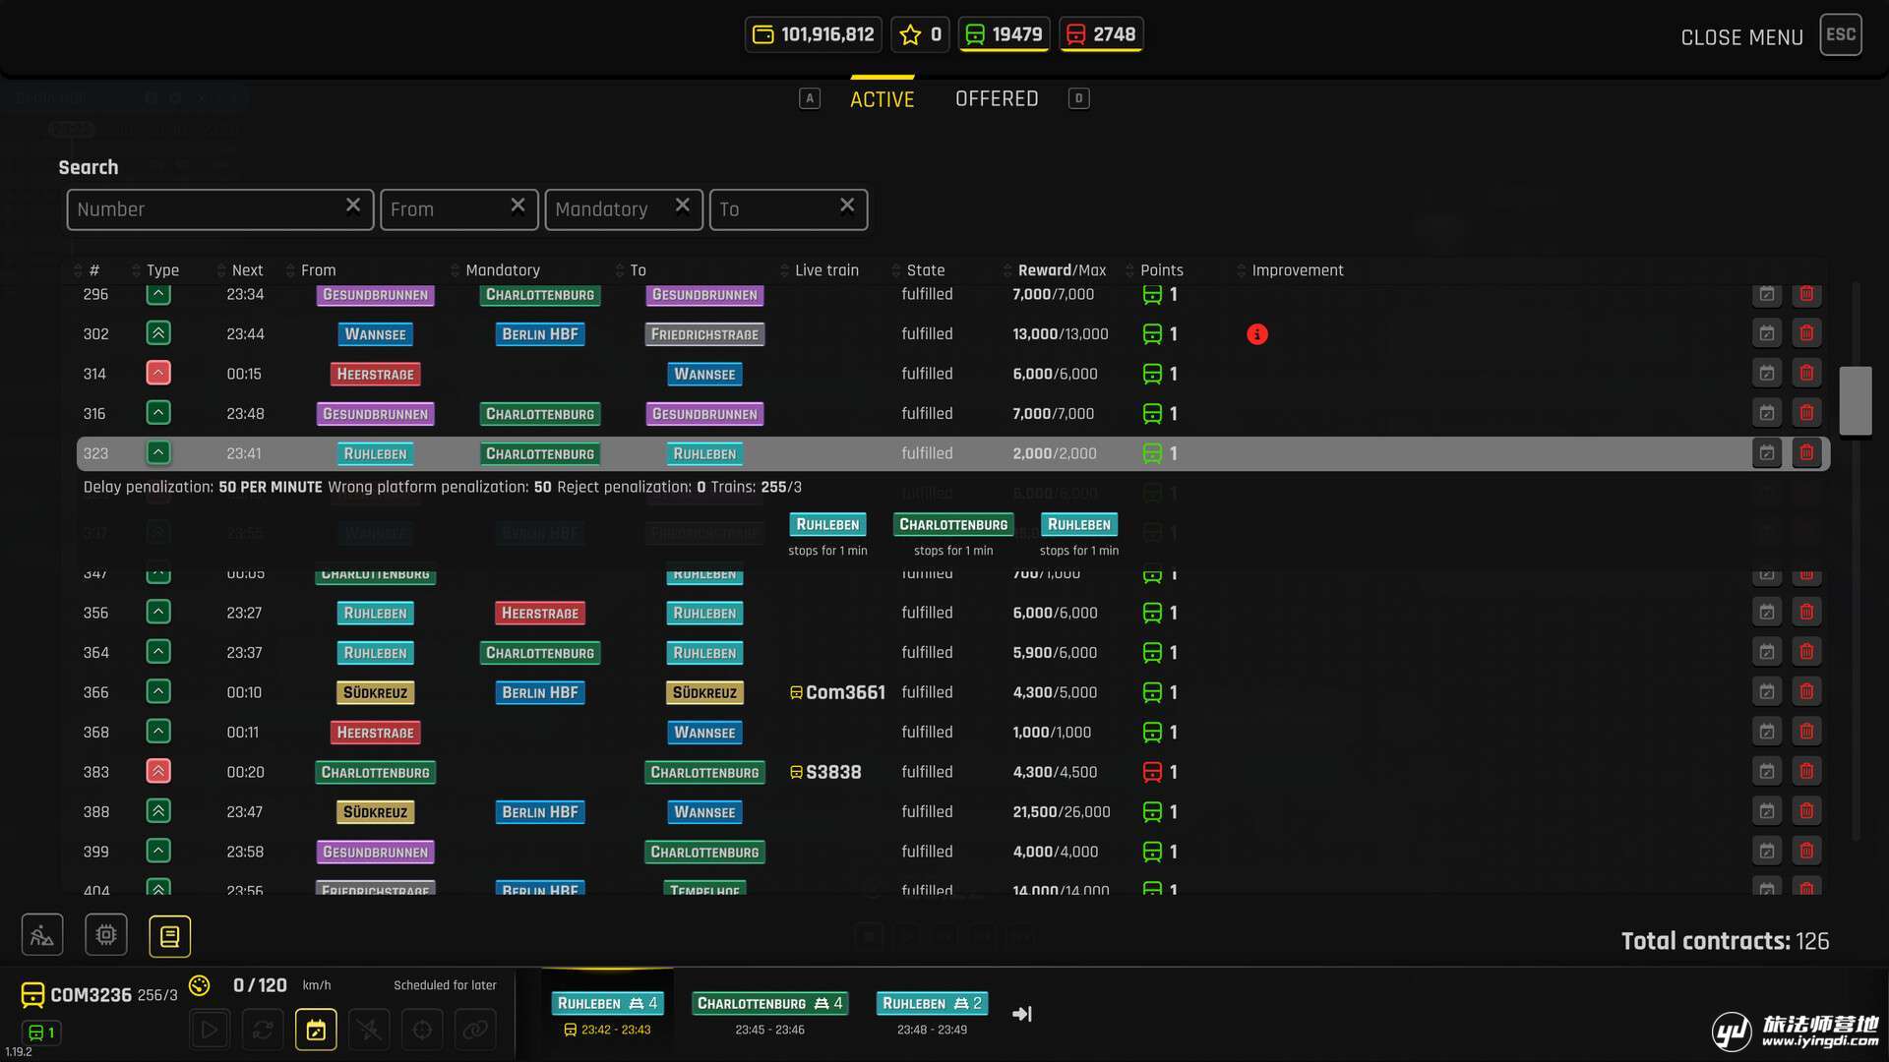This screenshot has width=1889, height=1062.
Task: Delete contract 302 with trash icon
Action: click(1806, 333)
